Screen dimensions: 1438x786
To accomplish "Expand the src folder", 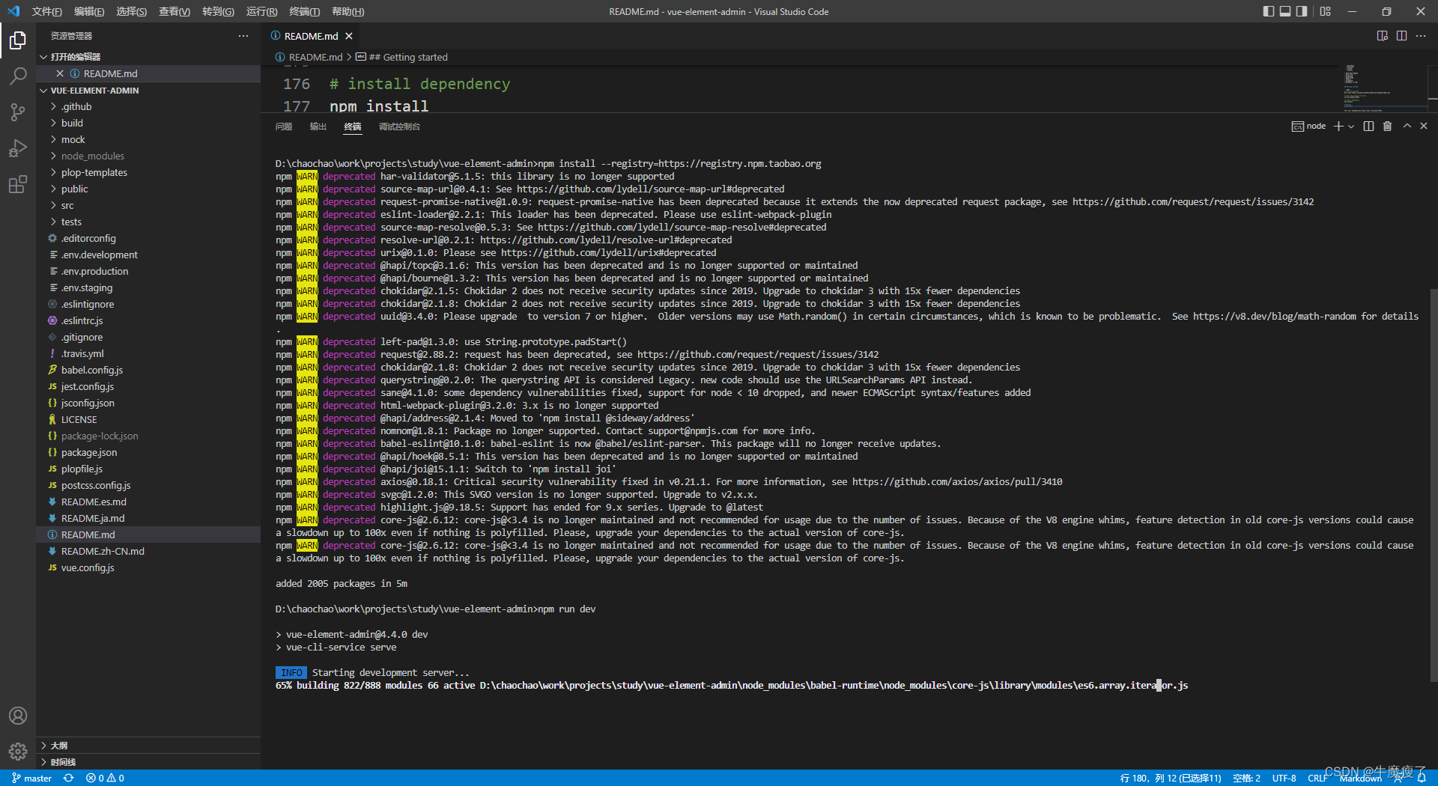I will coord(148,205).
